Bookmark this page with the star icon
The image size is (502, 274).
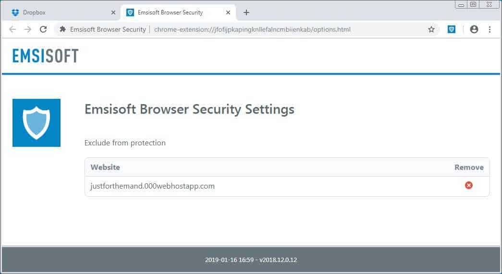[x=431, y=29]
